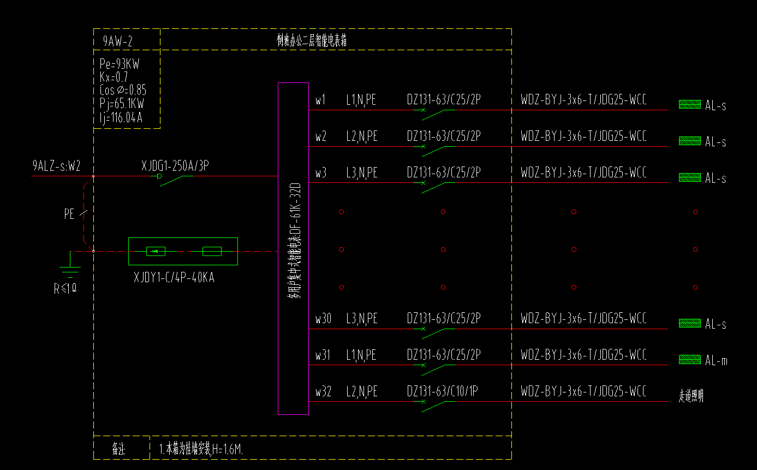Click the w32 circuit number
Screen dimensions: 757x470
coord(323,392)
